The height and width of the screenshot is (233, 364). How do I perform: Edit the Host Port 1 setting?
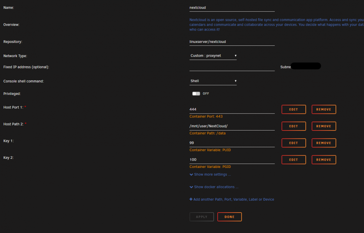click(294, 109)
